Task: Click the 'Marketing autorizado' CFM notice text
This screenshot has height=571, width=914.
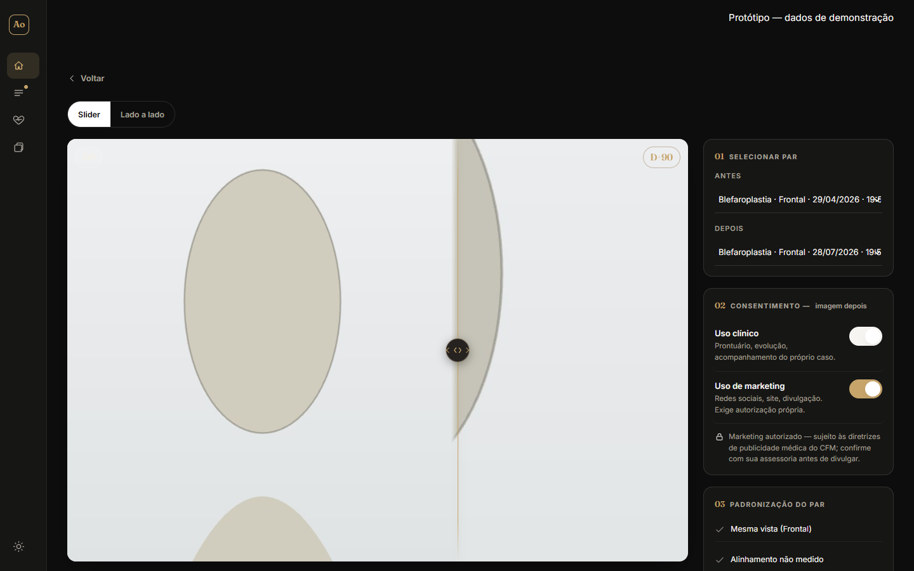Action: click(x=805, y=447)
